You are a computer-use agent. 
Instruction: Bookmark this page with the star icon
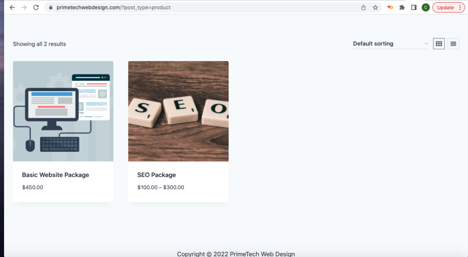point(375,7)
